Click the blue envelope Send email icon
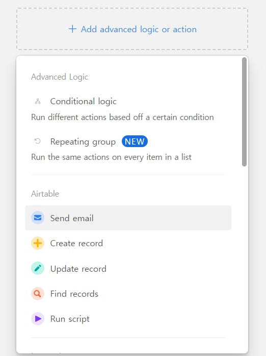The width and height of the screenshot is (266, 356). pos(38,218)
